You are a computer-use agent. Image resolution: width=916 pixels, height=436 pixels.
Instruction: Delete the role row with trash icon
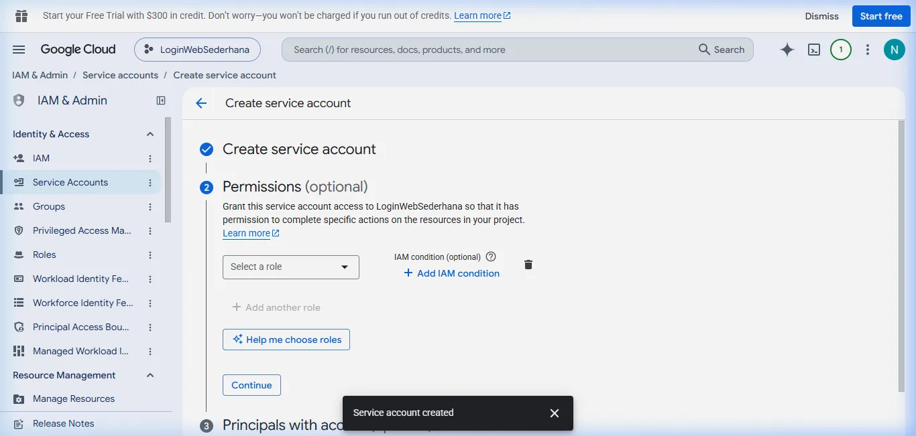pos(528,265)
